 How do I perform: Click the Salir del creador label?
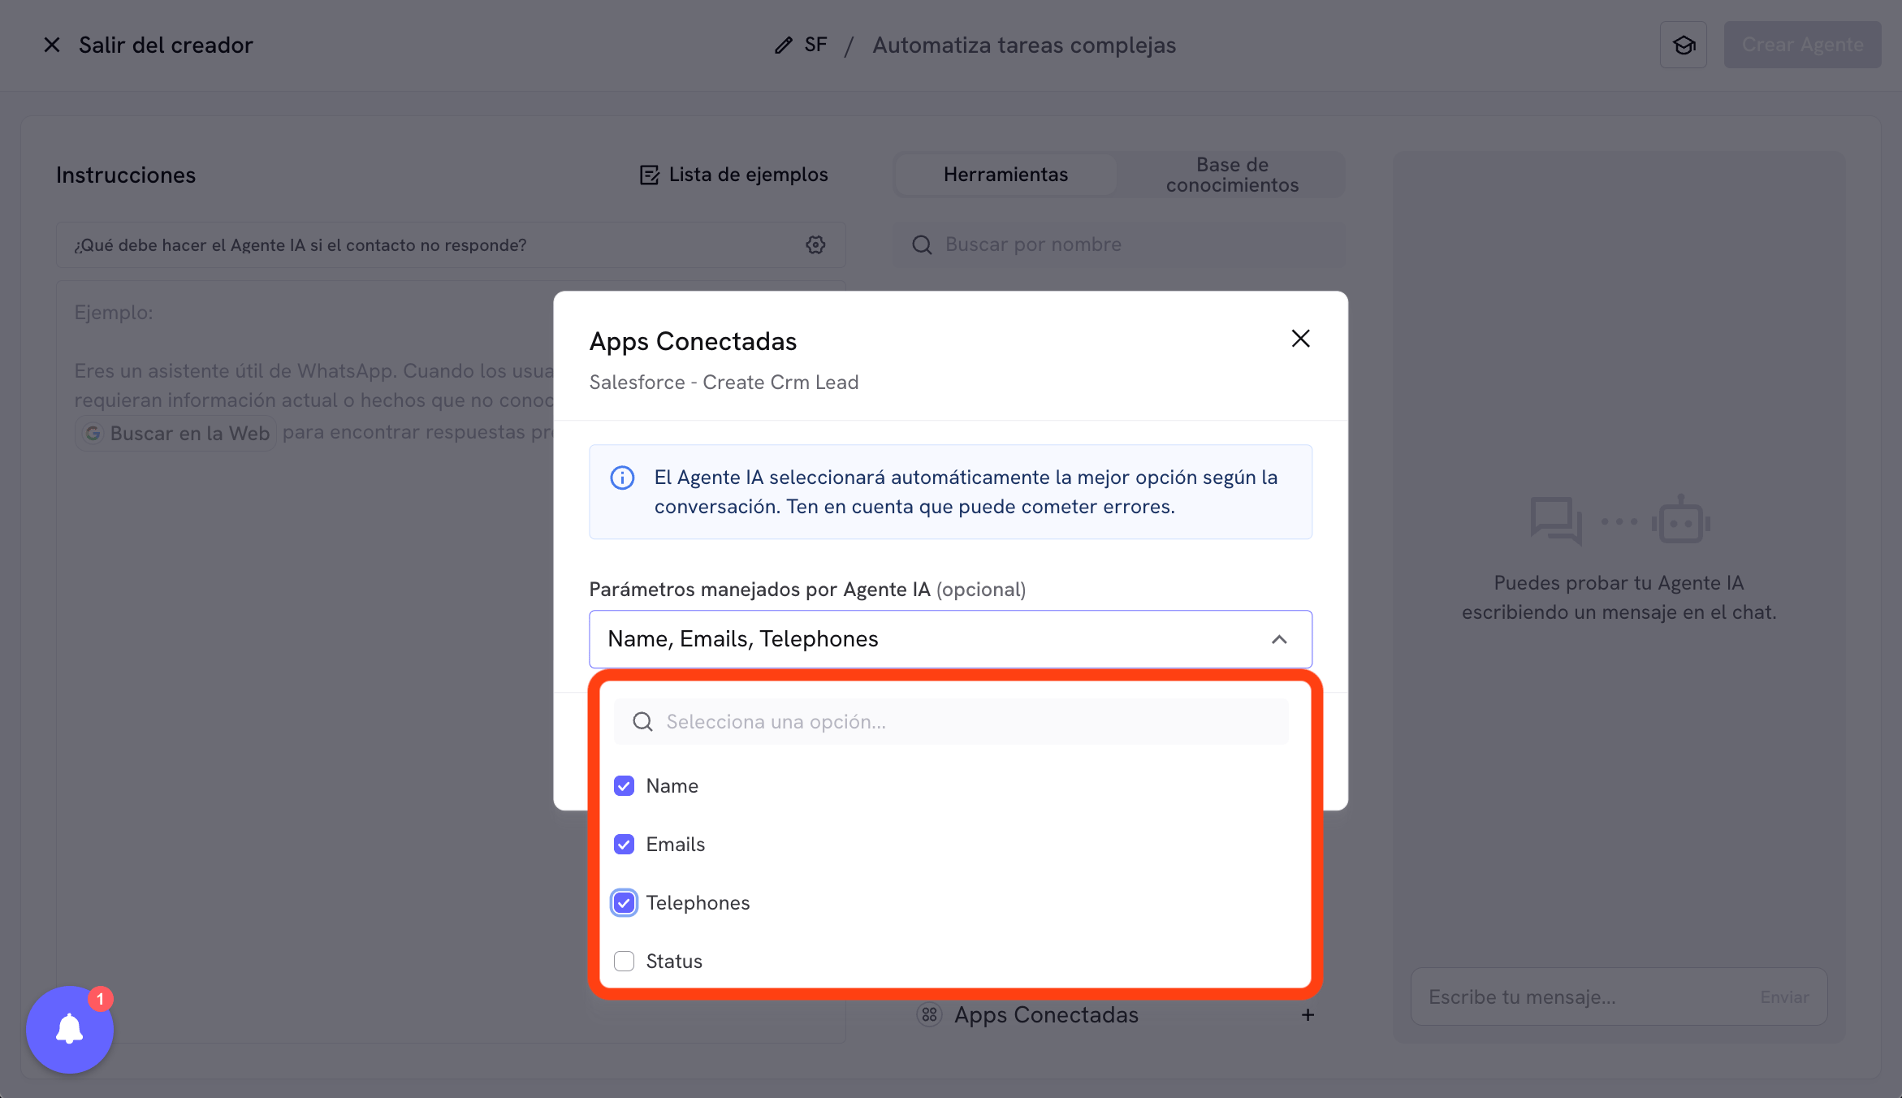166,45
